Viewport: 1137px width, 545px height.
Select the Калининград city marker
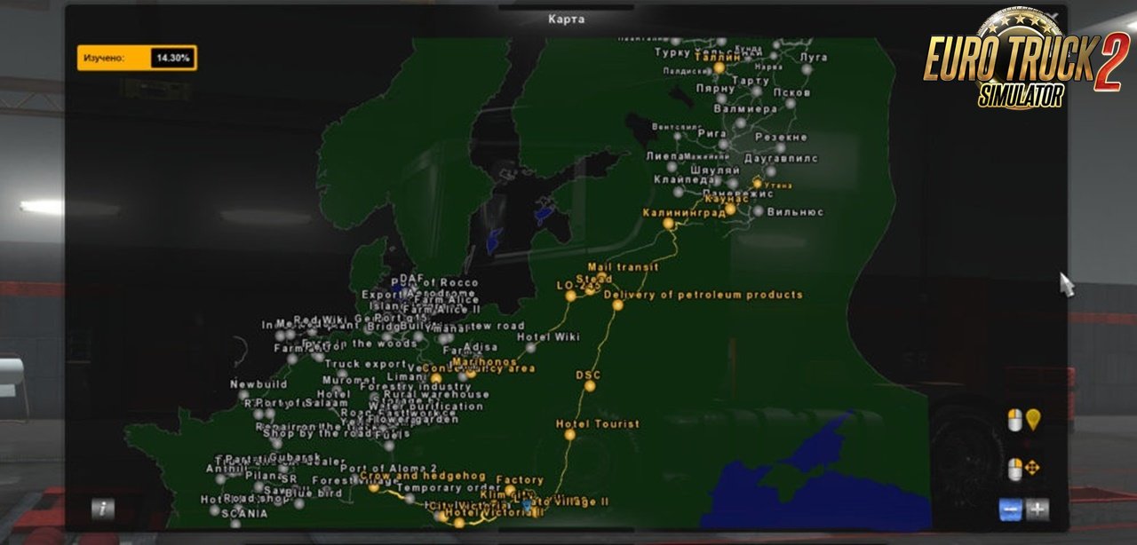pos(668,225)
